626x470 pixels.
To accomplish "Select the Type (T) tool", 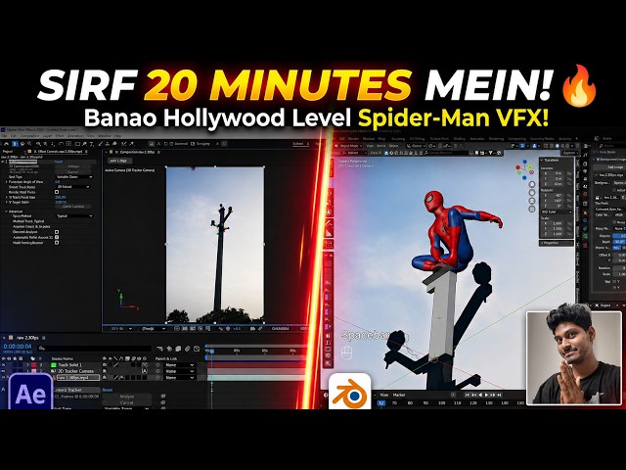I will coord(91,144).
